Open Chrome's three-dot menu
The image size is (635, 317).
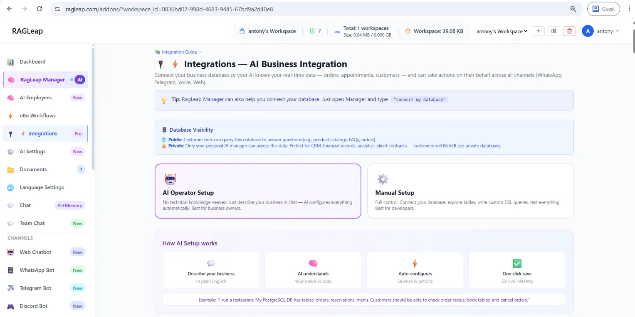click(629, 9)
